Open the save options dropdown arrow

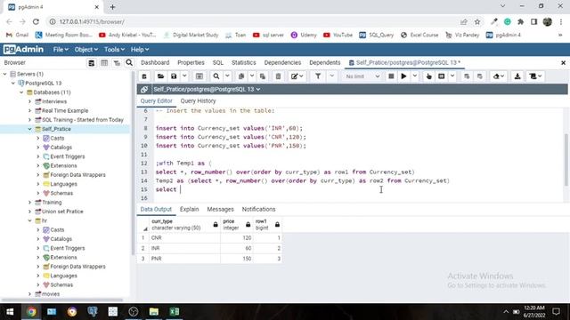184,76
